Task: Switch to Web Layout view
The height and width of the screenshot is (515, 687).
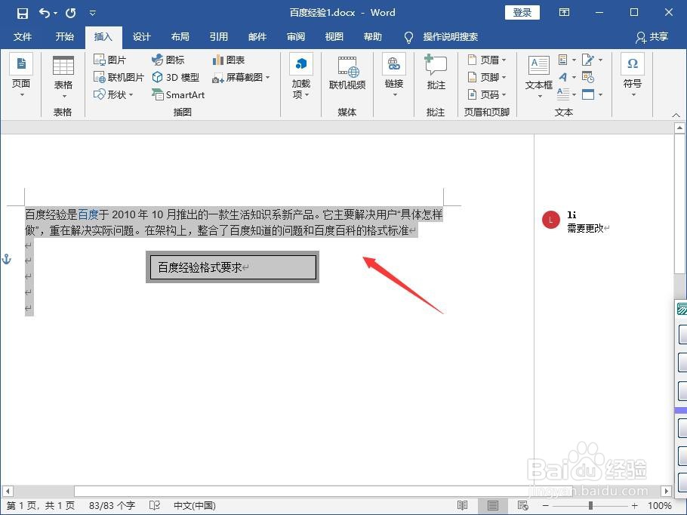Action: pos(522,506)
